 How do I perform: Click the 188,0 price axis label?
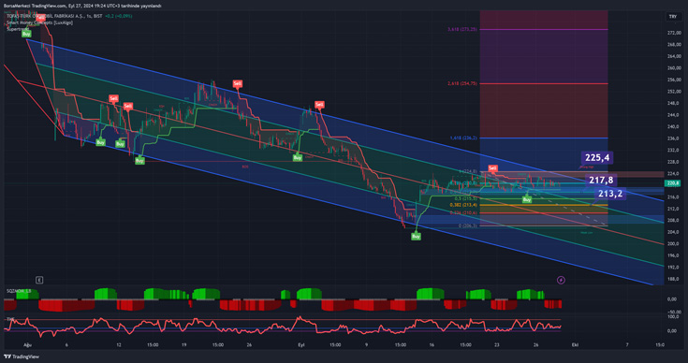pos(673,279)
